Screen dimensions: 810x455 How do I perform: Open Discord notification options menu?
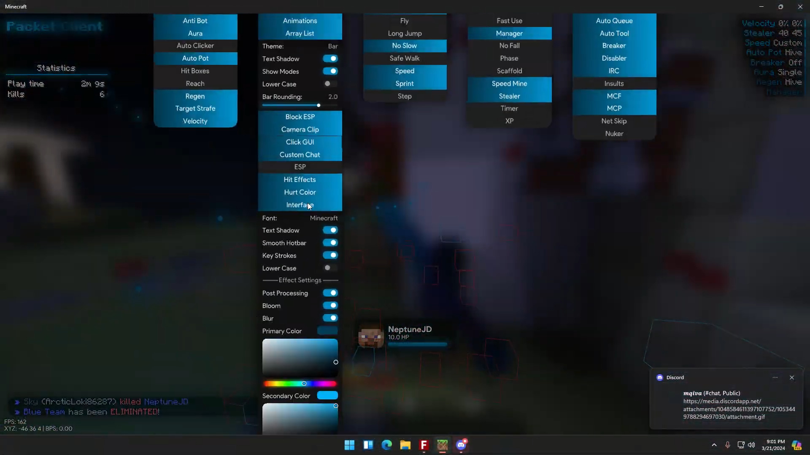tap(775, 377)
